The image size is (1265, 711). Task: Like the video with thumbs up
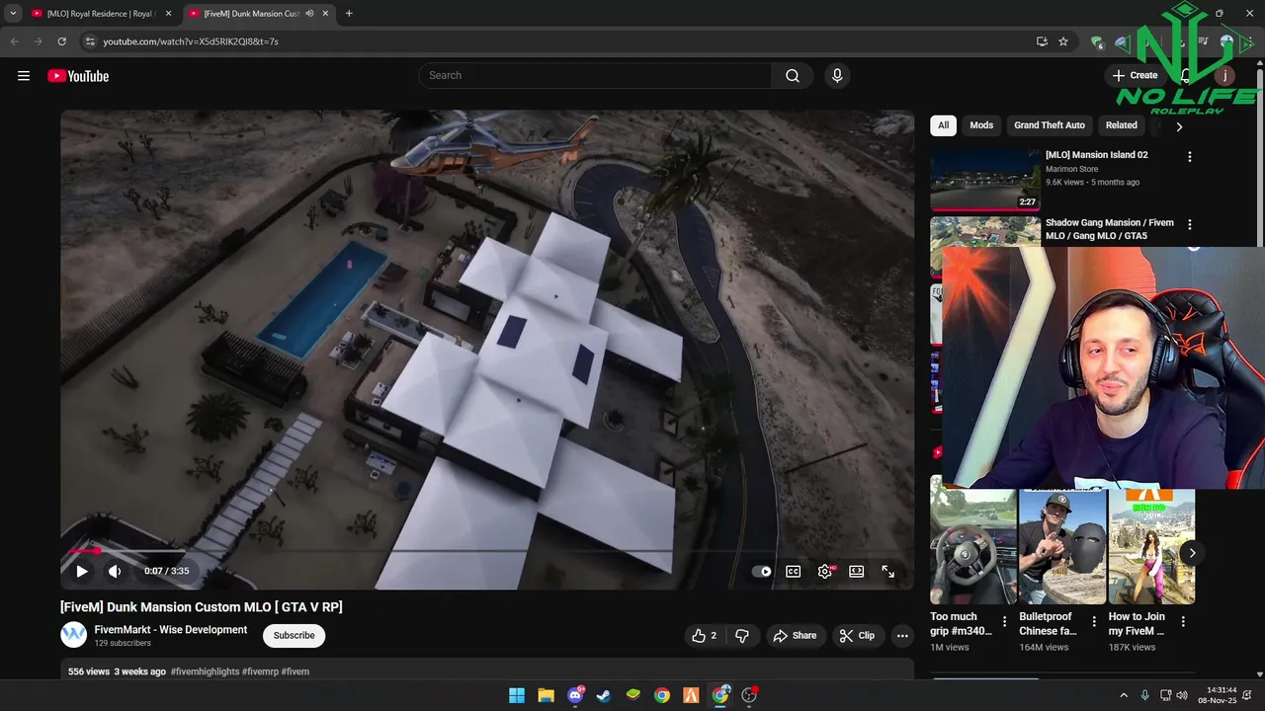705,636
